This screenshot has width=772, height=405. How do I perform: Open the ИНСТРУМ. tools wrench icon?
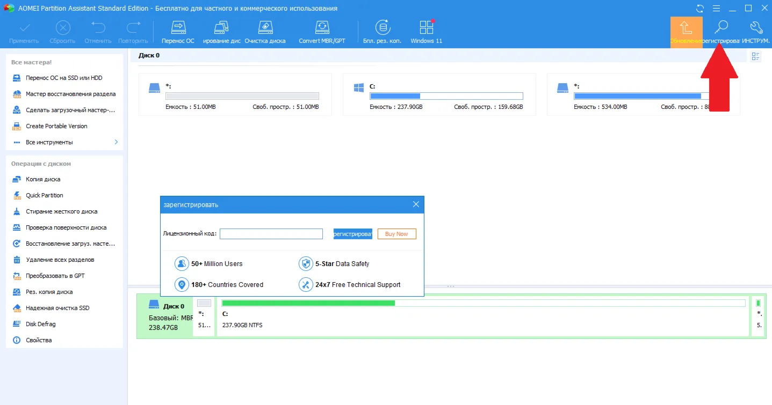click(756, 27)
